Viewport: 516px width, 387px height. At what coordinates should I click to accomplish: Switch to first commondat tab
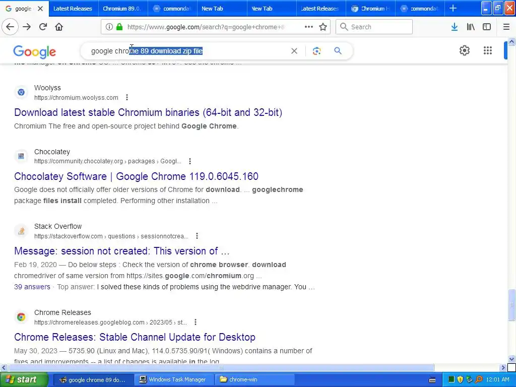pos(172,9)
